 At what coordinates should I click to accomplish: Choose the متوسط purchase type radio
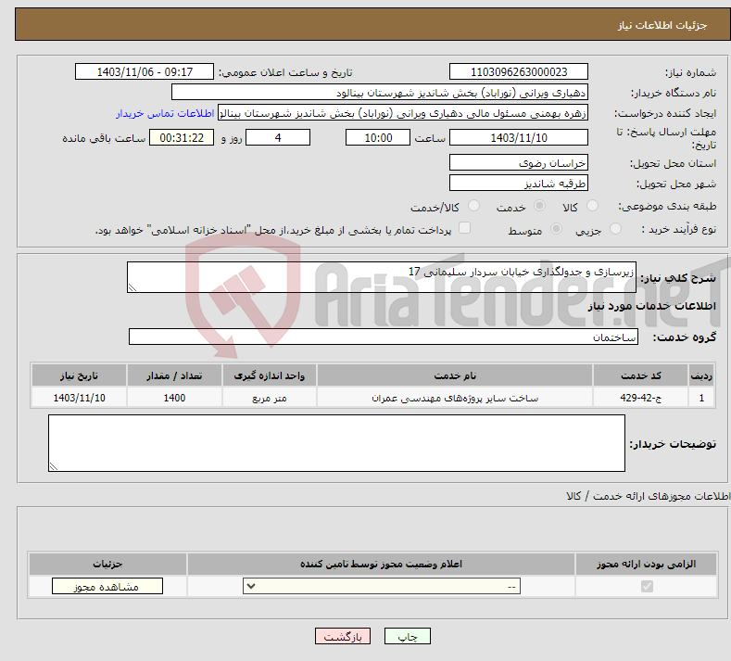(556, 229)
